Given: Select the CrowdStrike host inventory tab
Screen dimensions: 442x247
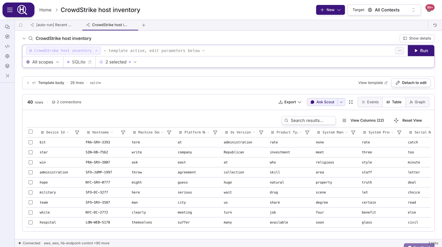Looking at the screenshot, I should 110,25.
